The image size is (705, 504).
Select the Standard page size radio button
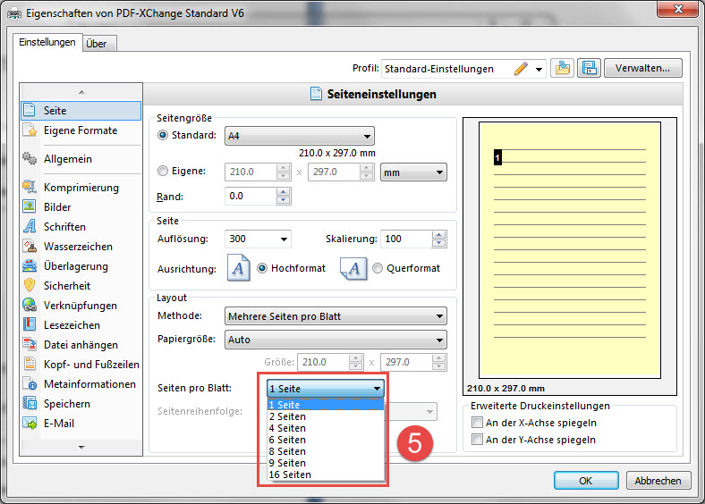163,135
